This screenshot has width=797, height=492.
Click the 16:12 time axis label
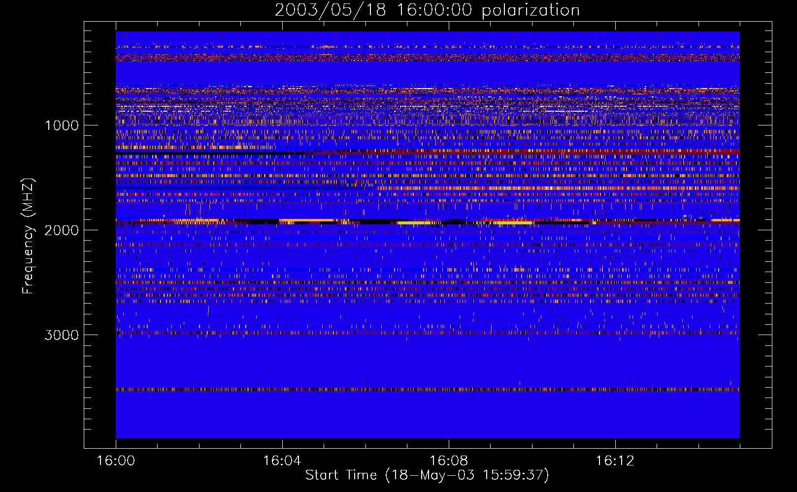(615, 461)
